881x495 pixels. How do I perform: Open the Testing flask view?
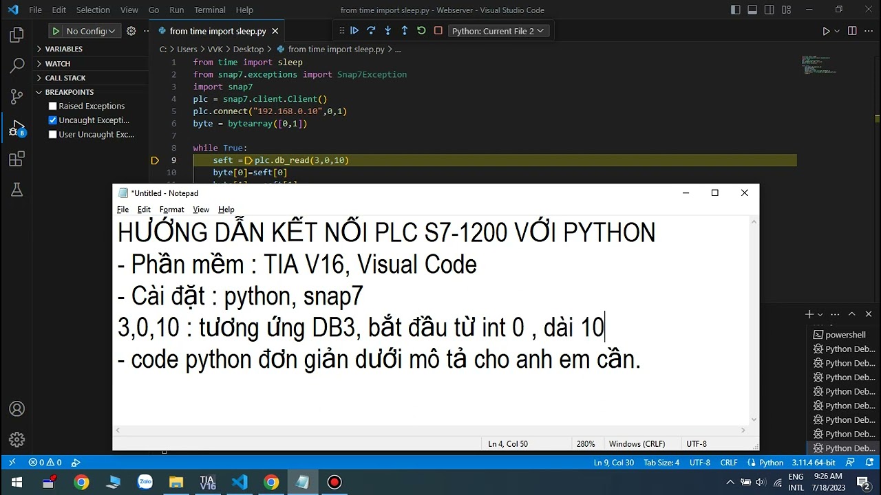pos(17,190)
